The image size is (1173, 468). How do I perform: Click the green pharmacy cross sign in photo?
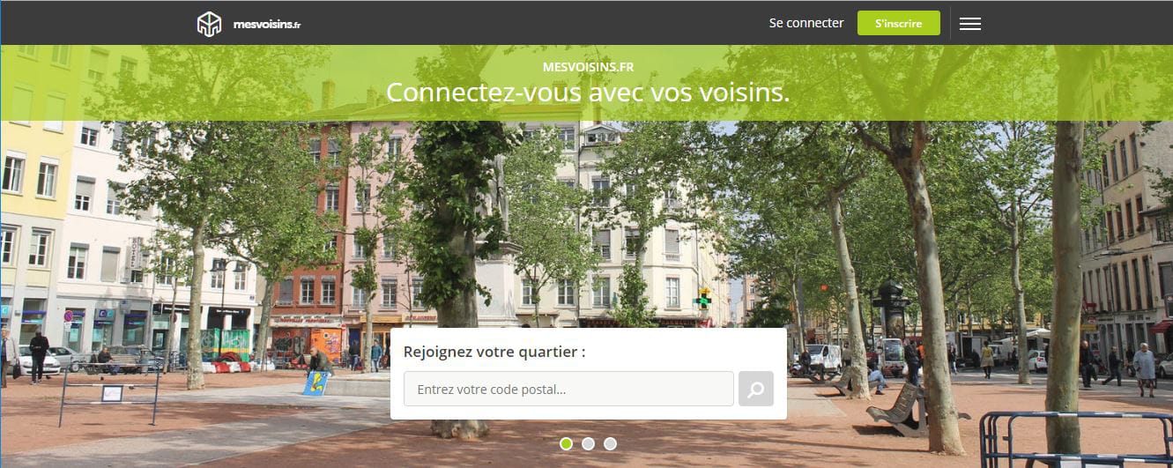702,299
